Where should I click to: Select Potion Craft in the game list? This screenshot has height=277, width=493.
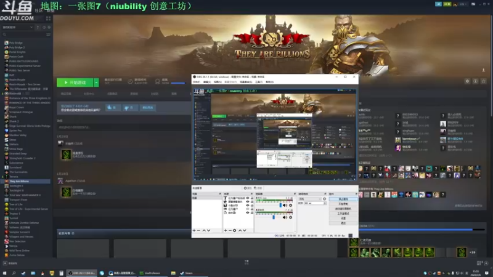[x=16, y=57]
